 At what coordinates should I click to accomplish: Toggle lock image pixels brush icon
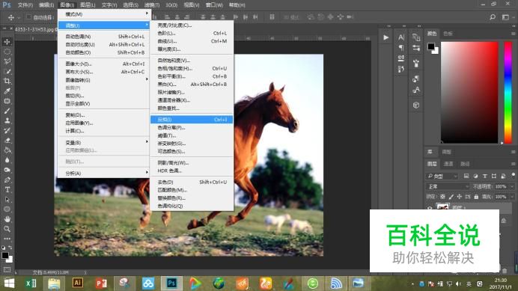click(x=451, y=197)
